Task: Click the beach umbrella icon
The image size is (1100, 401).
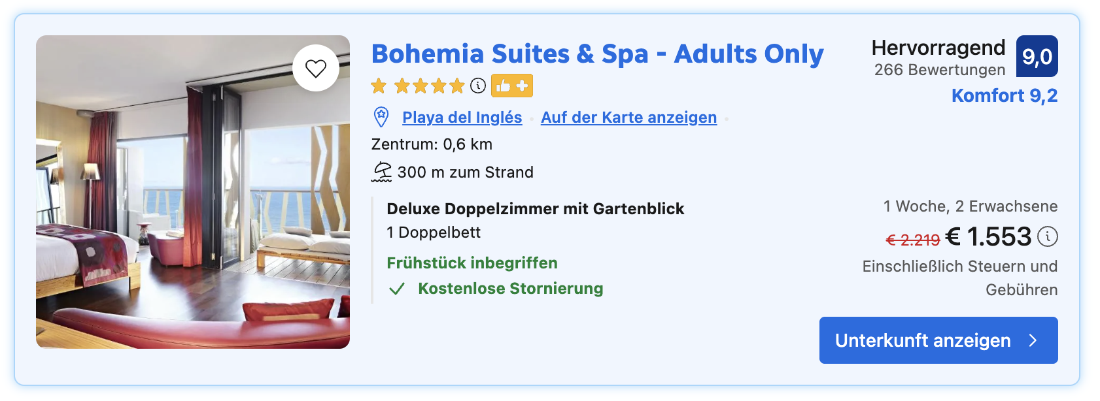Action: pyautogui.click(x=381, y=172)
